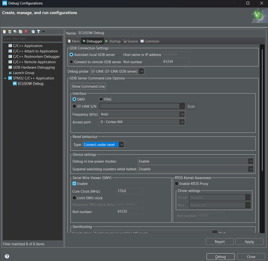Switch to the Source tab
Viewport: 268px width, 261px height.
(x=131, y=41)
